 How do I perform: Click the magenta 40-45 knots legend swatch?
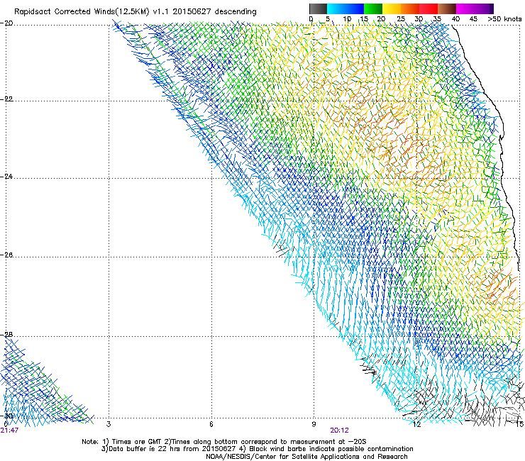[465, 9]
